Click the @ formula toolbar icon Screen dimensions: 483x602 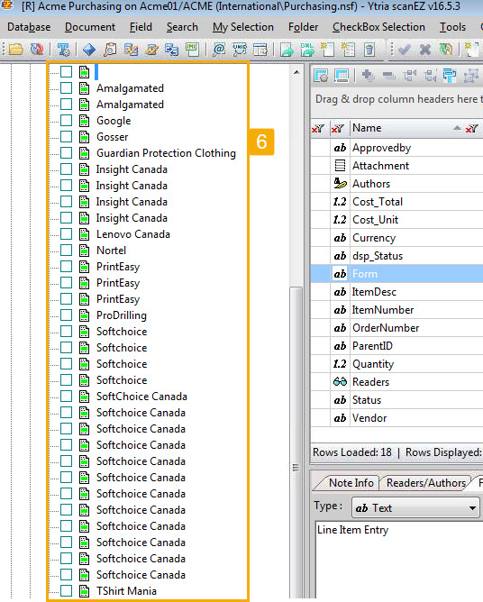(219, 50)
